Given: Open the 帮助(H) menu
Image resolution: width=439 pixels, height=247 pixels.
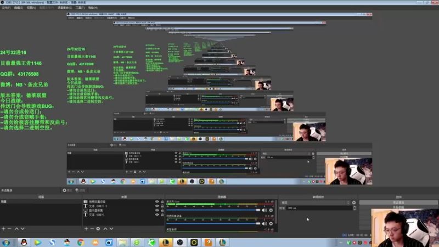Looking at the screenshot, I should coord(93,8).
